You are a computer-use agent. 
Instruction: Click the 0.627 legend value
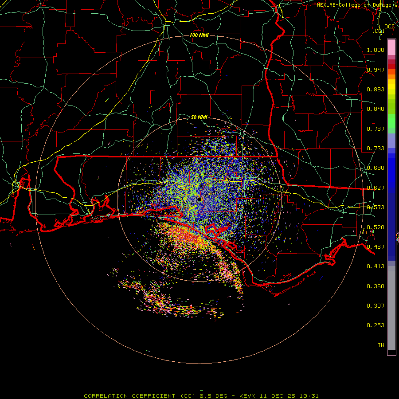click(376, 188)
